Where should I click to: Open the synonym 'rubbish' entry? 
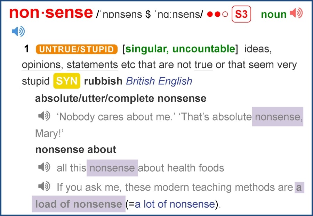pyautogui.click(x=103, y=81)
